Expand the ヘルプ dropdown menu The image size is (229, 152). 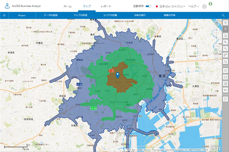point(193,6)
